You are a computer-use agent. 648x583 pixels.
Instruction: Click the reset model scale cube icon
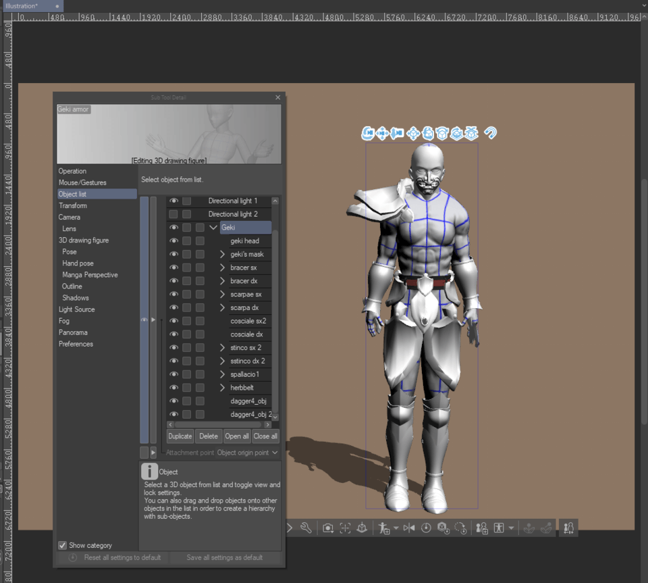(443, 528)
